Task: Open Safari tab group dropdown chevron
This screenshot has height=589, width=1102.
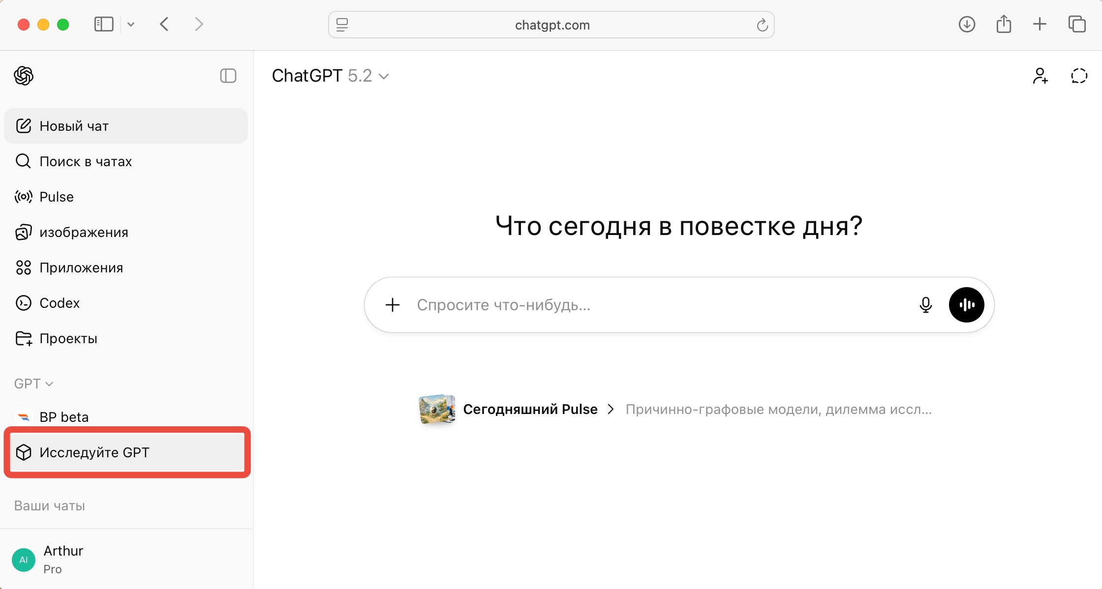Action: pyautogui.click(x=131, y=24)
